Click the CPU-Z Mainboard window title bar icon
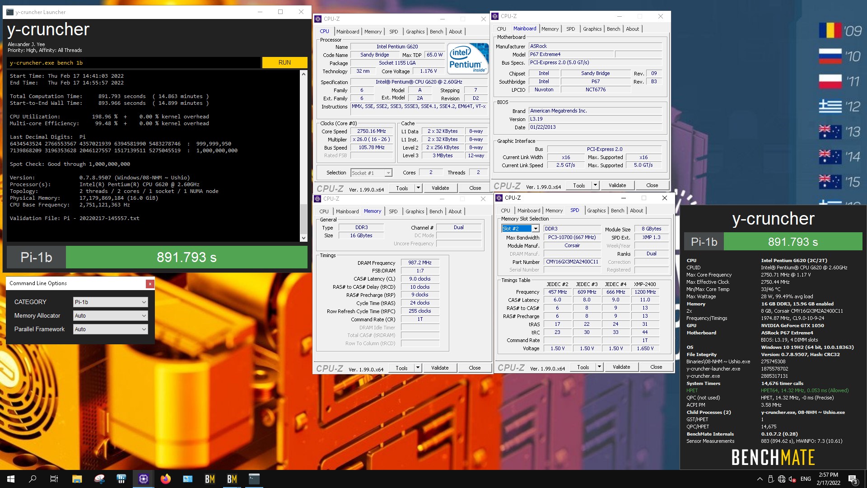This screenshot has width=867, height=488. (495, 16)
